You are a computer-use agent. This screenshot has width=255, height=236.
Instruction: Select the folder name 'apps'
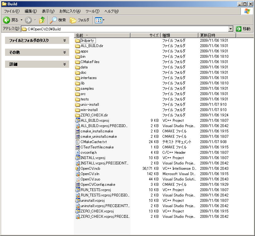point(84,51)
